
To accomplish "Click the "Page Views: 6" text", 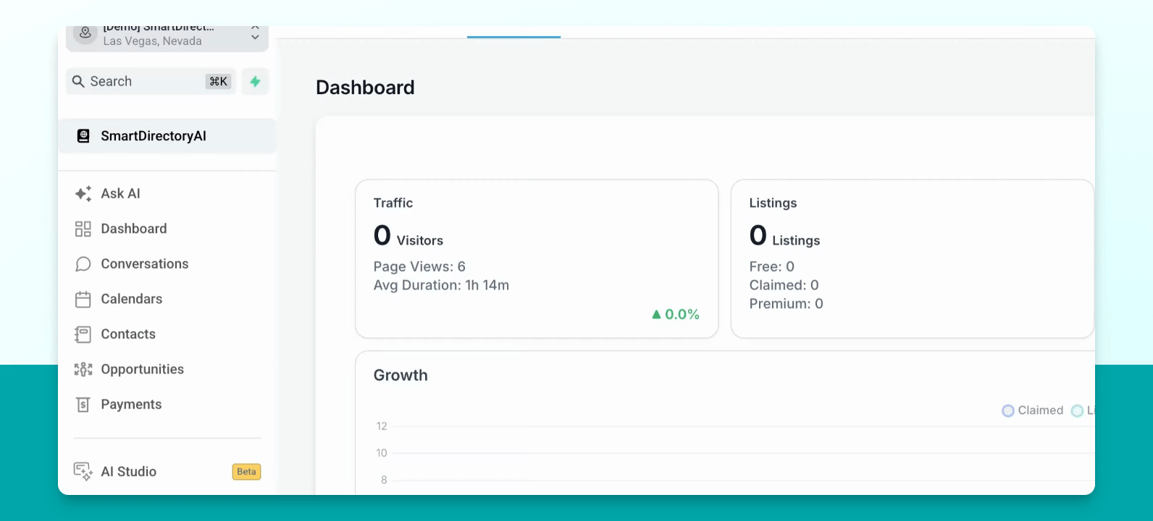I will [419, 267].
